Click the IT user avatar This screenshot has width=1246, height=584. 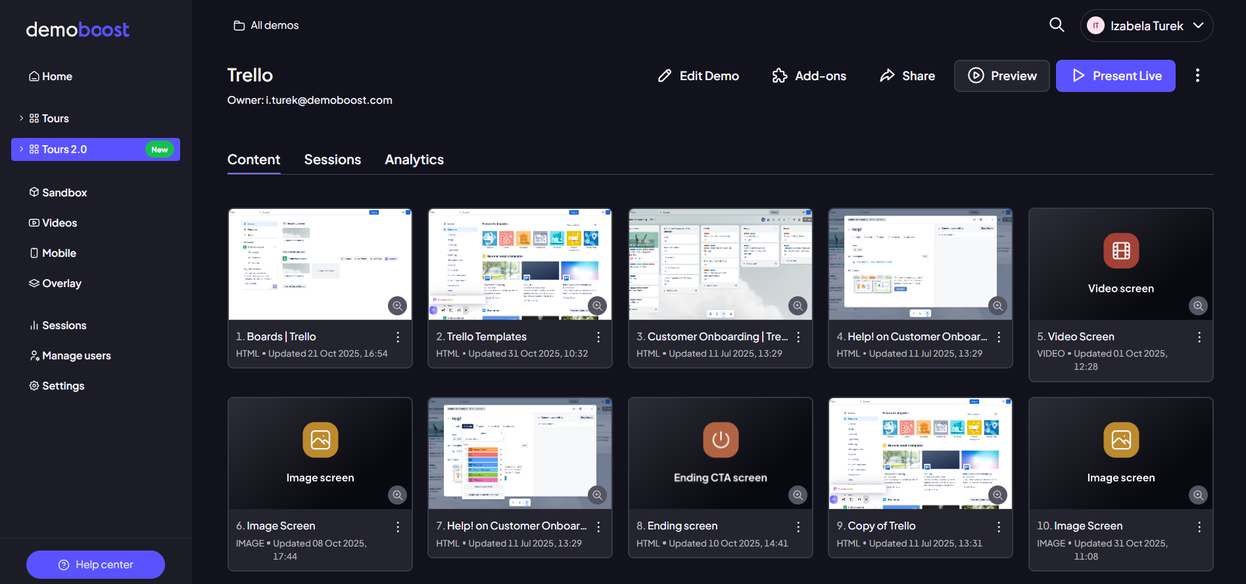click(x=1095, y=26)
